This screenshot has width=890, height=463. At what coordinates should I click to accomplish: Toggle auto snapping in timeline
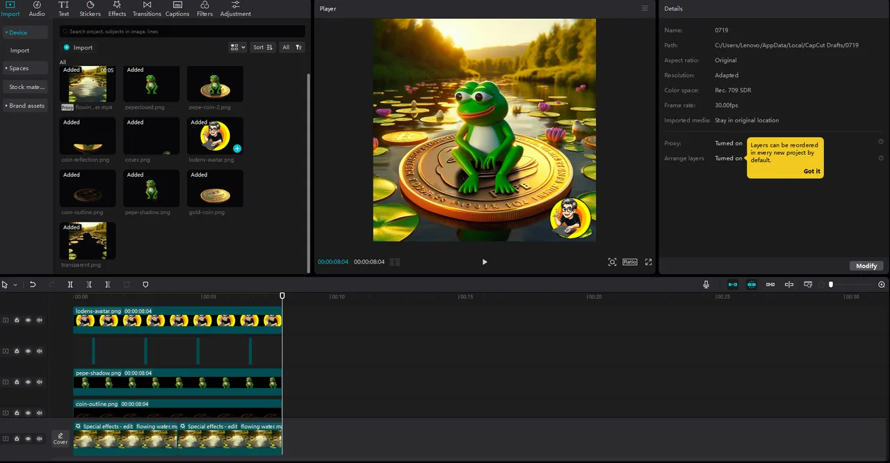(x=752, y=284)
